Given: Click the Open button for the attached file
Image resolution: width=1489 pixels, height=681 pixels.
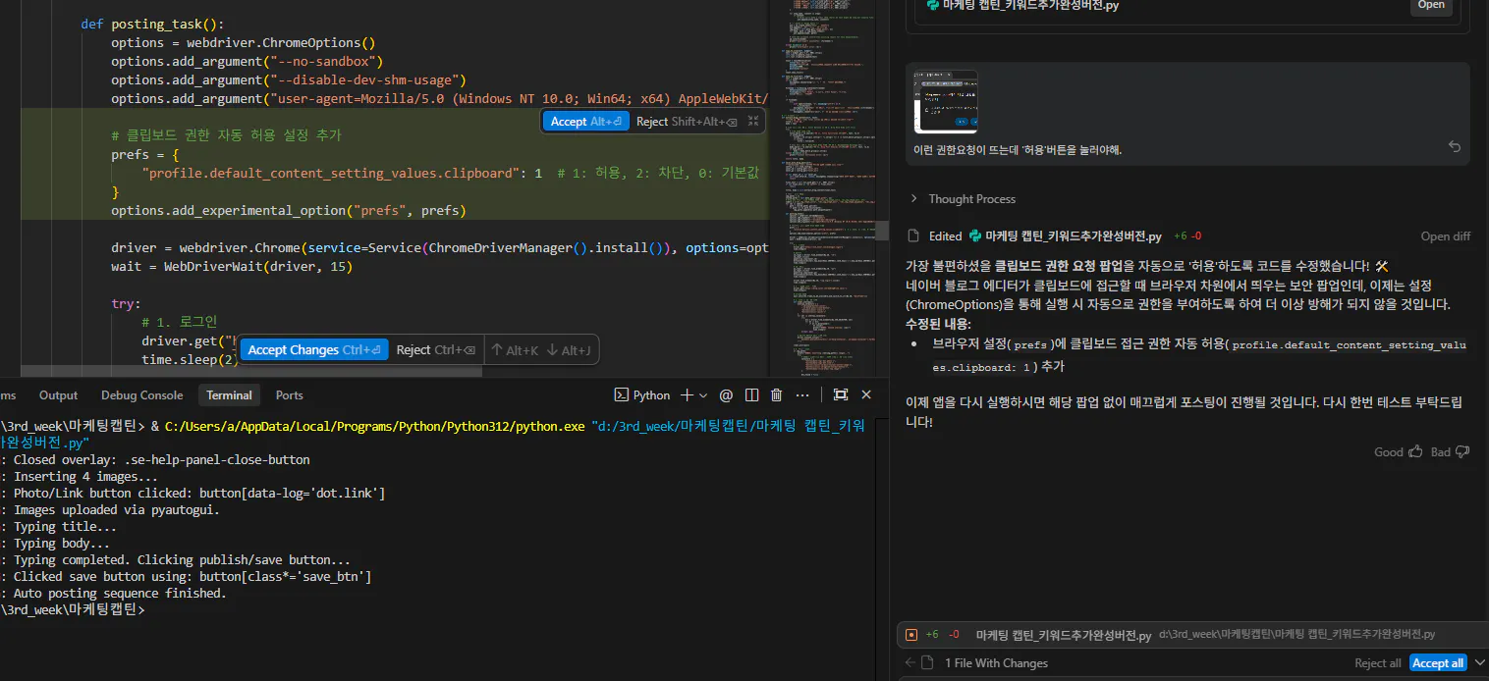Looking at the screenshot, I should [x=1430, y=7].
